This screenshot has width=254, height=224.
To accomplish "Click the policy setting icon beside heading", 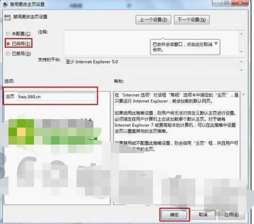I will (x=8, y=17).
